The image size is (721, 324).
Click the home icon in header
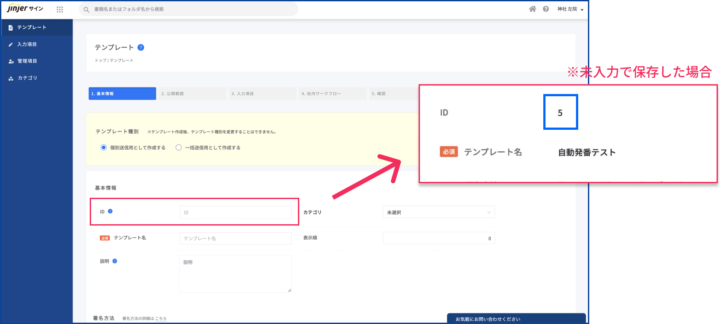(x=532, y=9)
